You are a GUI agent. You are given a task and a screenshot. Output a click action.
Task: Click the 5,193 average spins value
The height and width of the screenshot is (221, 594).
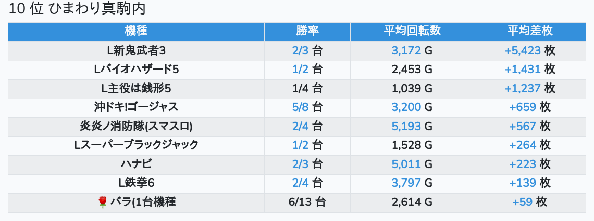[x=406, y=127]
